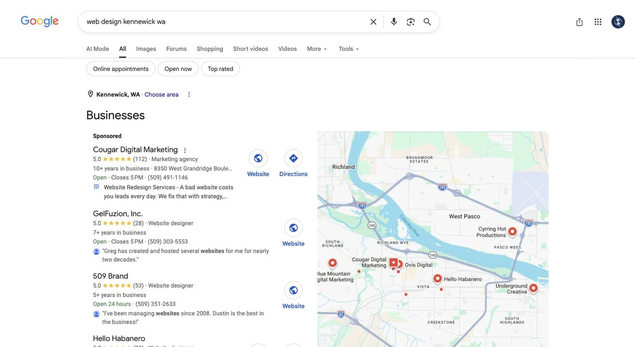Open search by image camera icon
Screen dimensions: 635x347
(x=411, y=22)
